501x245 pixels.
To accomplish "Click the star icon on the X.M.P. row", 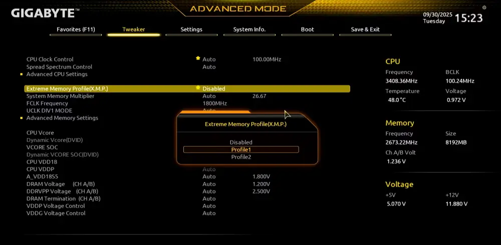I will click(x=198, y=88).
